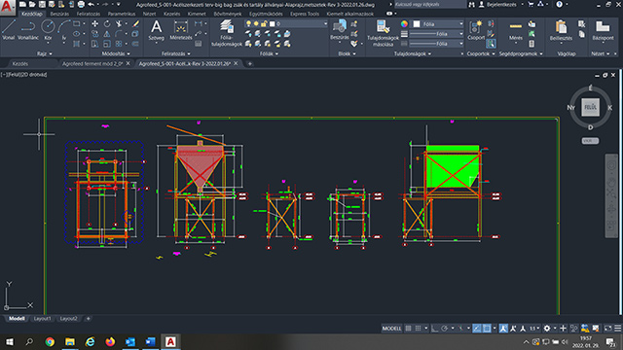Toggle ortho mode in status bar
The width and height of the screenshot is (623, 350).
tap(435, 329)
